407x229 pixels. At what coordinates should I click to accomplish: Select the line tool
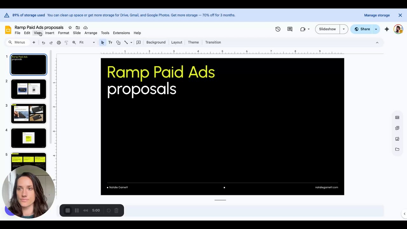[x=126, y=42]
